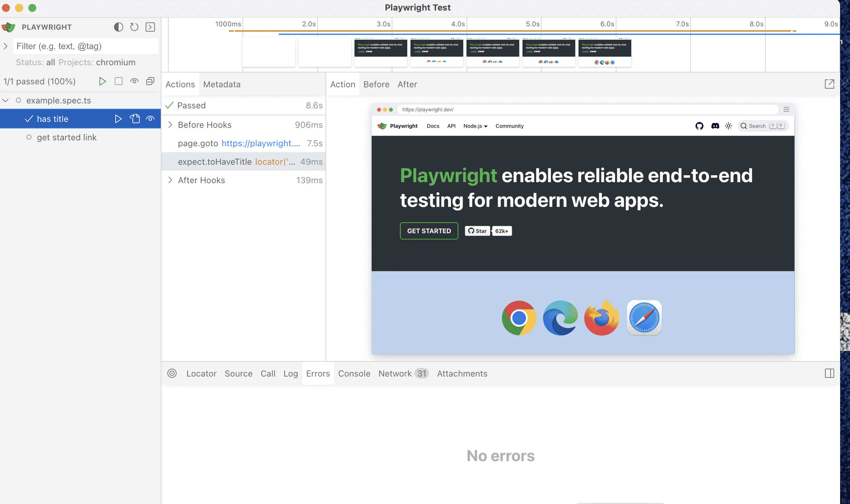Run all tests with green play icon

click(x=102, y=81)
